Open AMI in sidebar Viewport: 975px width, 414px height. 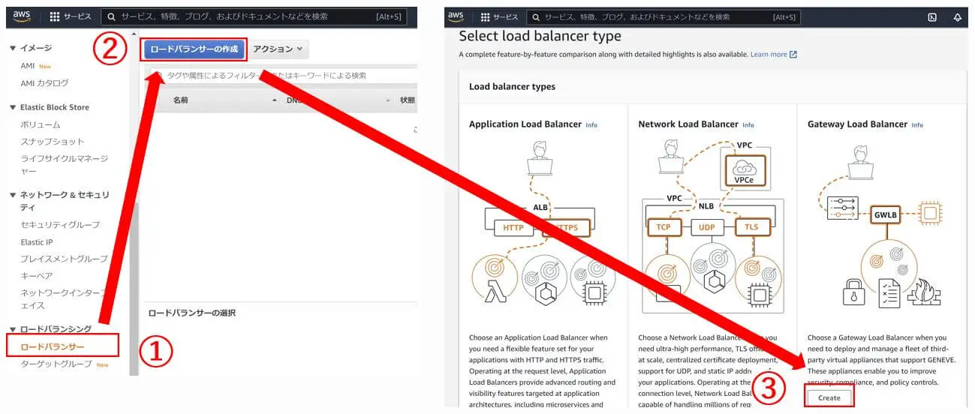pos(27,66)
